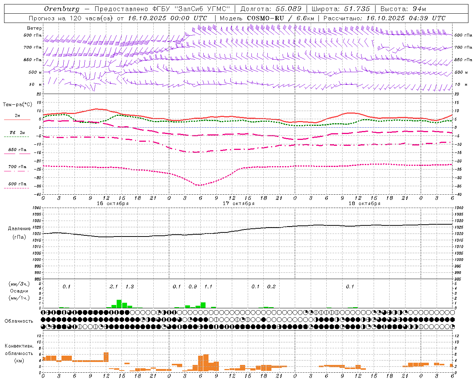Click the '2.1' precipitation total value

[x=114, y=286]
